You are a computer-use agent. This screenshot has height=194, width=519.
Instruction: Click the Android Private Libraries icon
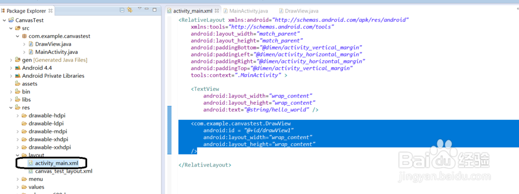pos(18,76)
